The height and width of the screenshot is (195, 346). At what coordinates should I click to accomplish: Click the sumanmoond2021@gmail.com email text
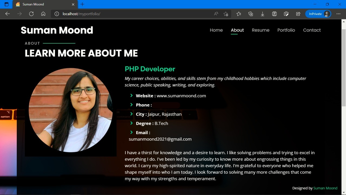pyautogui.click(x=160, y=139)
